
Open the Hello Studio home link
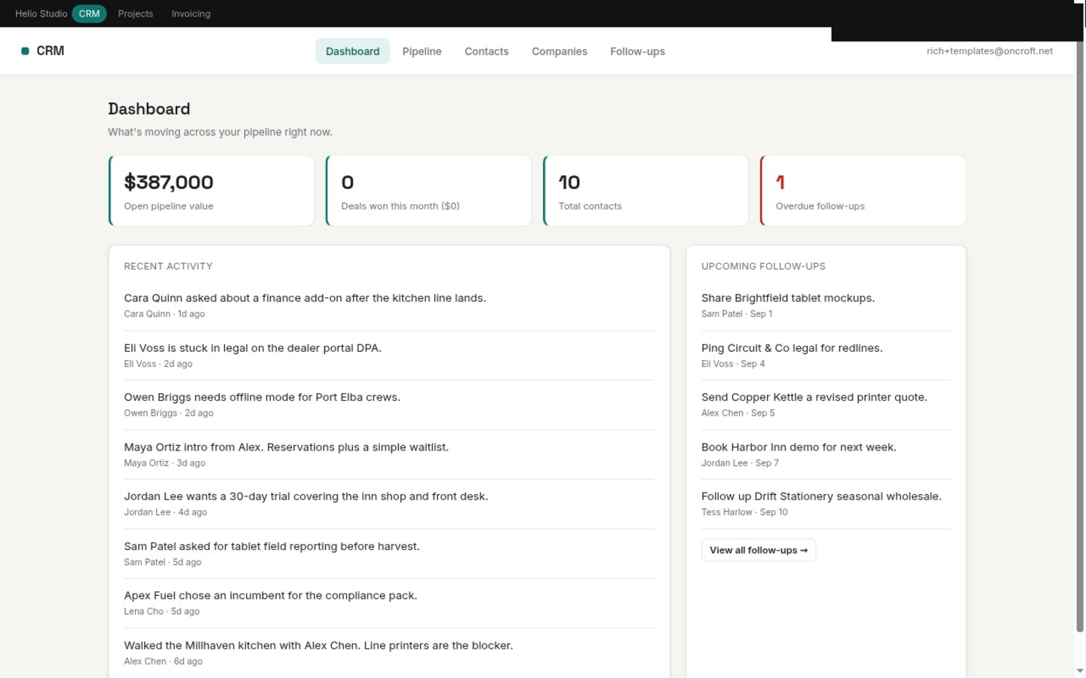click(41, 14)
